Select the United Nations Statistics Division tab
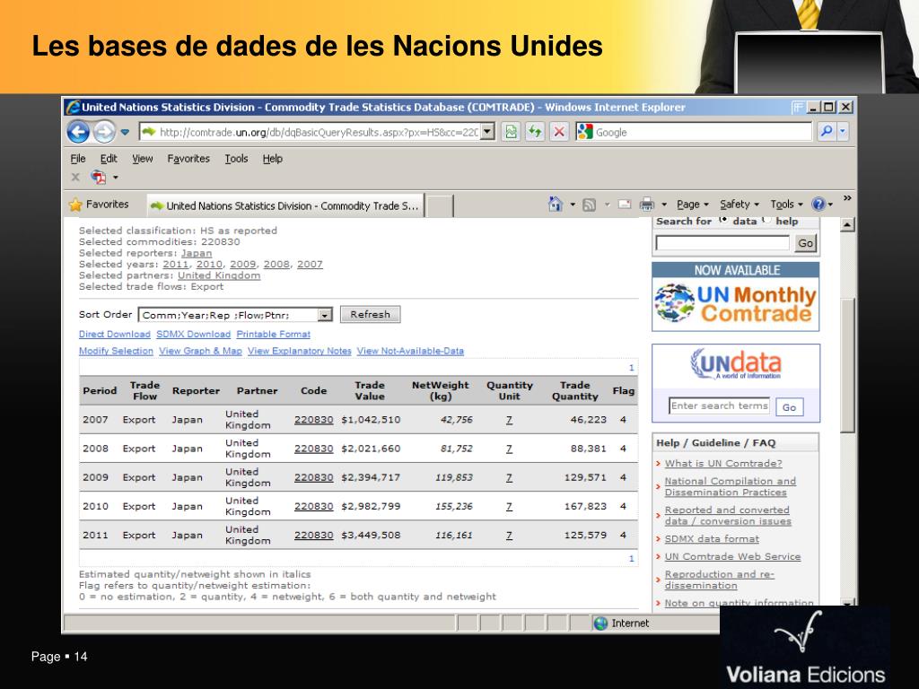The image size is (919, 689). click(284, 205)
